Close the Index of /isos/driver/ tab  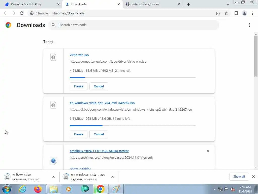click(x=179, y=5)
